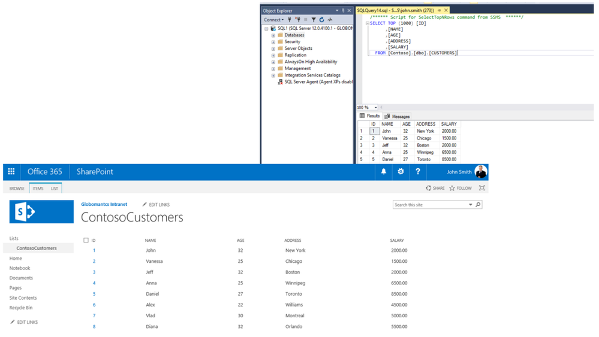Click John Smith profile picture
599x337 pixels.
pos(480,172)
